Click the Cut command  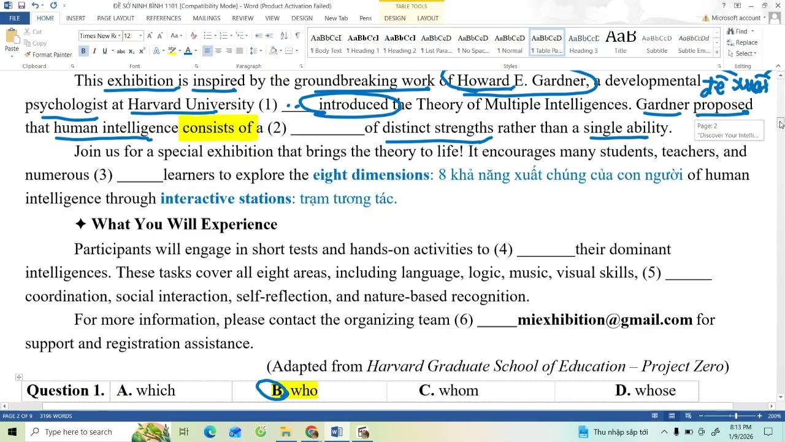click(x=32, y=31)
